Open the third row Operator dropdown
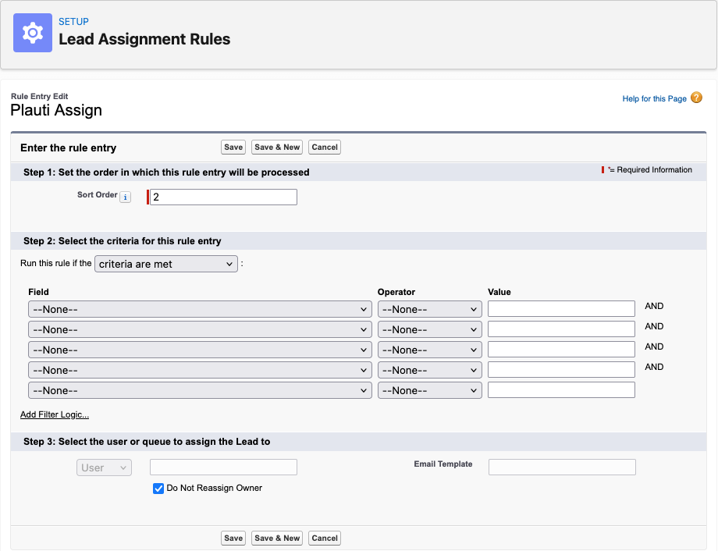 429,350
